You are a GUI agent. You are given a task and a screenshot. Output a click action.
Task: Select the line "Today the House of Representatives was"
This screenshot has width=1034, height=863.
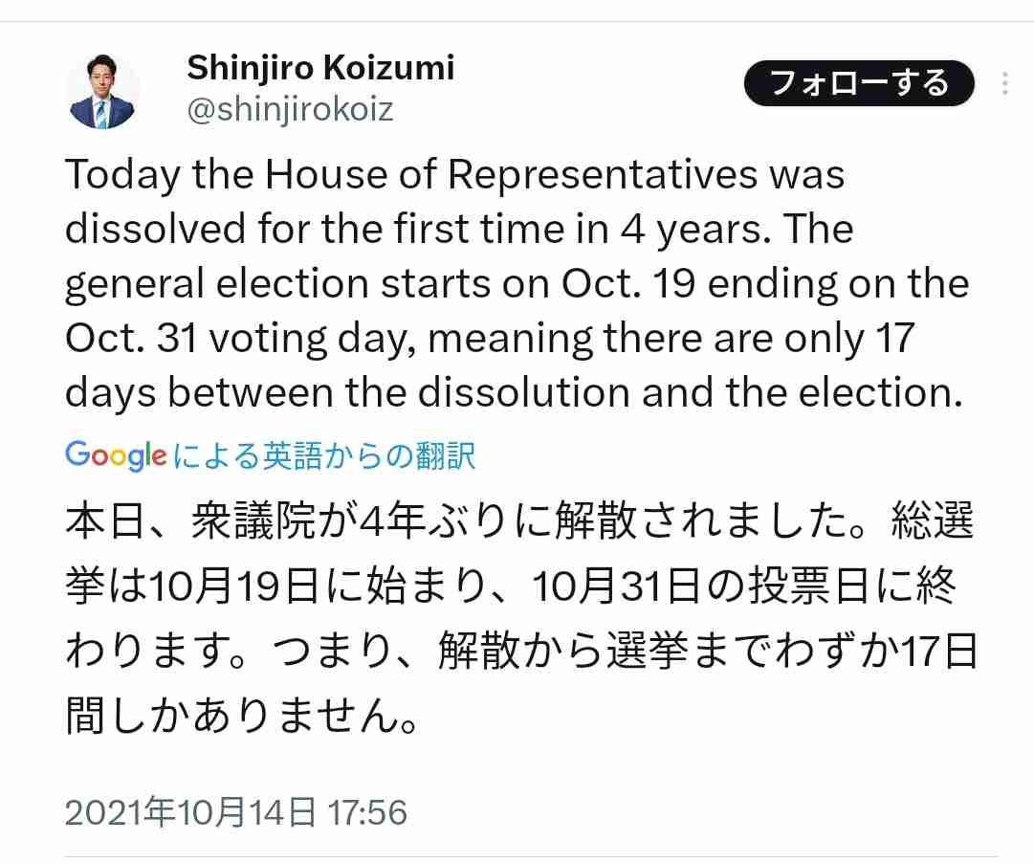[x=455, y=175]
